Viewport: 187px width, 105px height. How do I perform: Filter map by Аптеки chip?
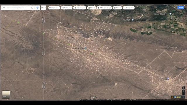tap(117, 8)
